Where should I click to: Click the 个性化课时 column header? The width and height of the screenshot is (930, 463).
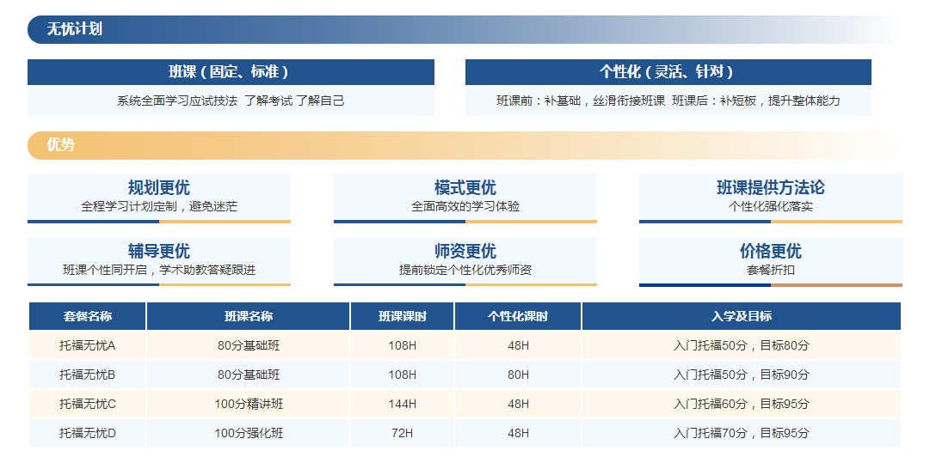pyautogui.click(x=518, y=316)
